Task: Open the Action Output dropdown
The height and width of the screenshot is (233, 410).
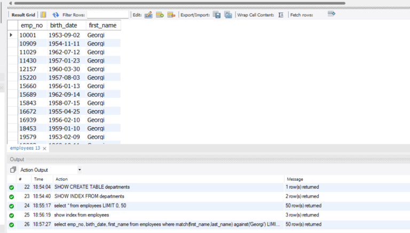Action: pyautogui.click(x=80, y=170)
